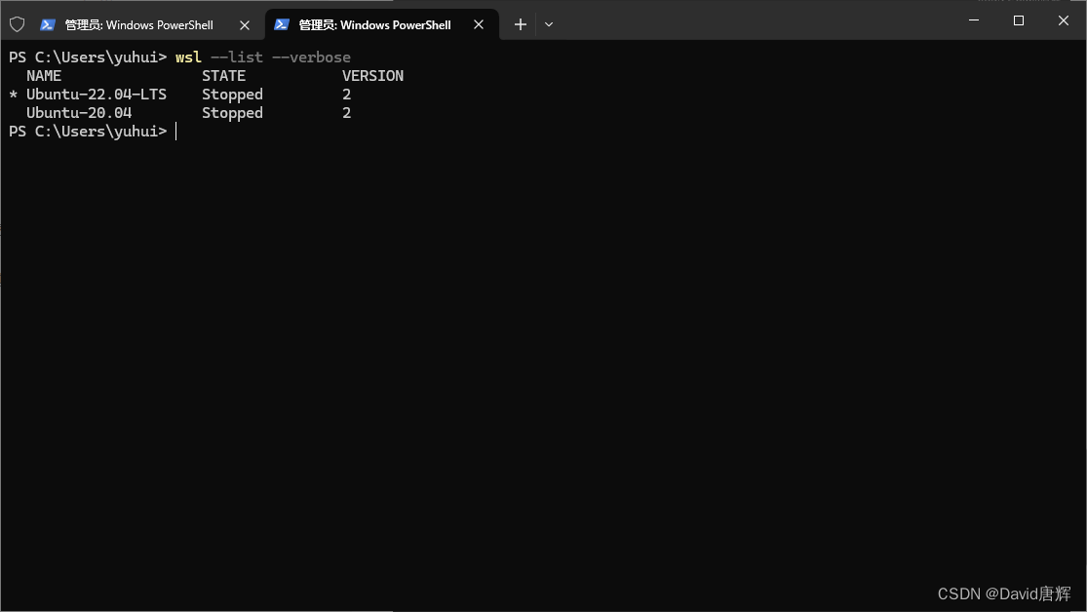Close the second active PowerShell tab

click(479, 25)
